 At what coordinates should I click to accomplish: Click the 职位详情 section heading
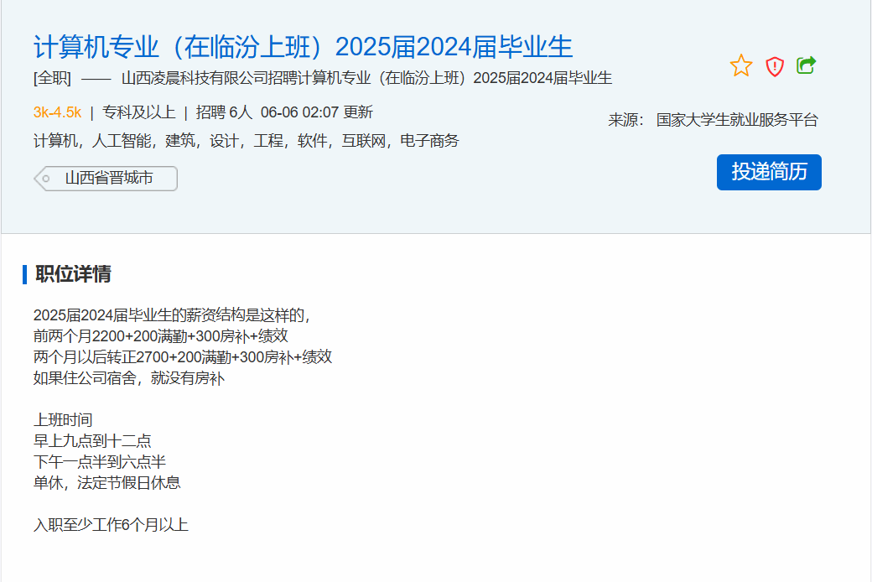point(73,274)
